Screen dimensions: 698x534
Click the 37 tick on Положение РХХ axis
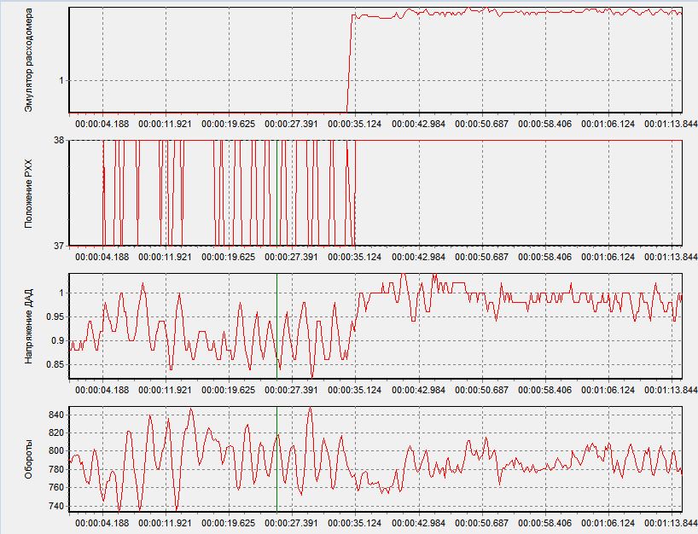(59, 246)
